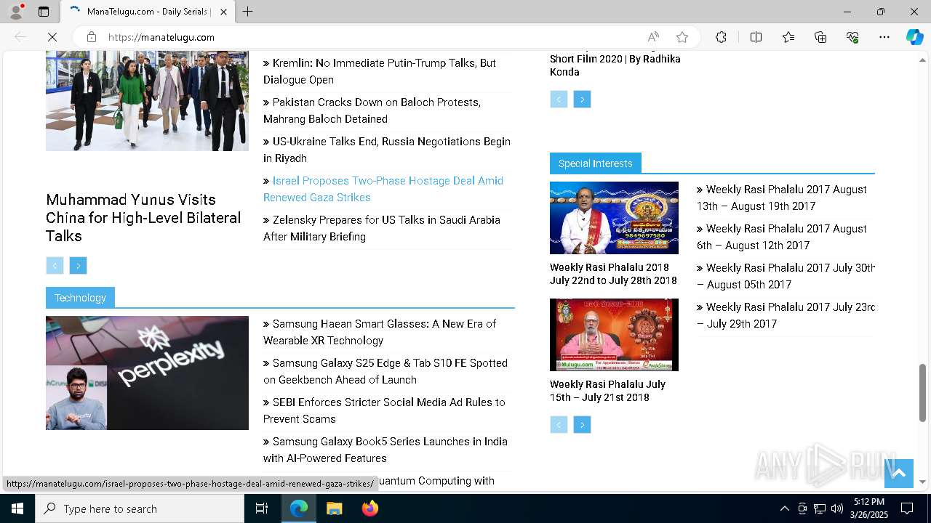Screen dimensions: 931x523
Task: Open Kremlin Putin-Trump Talks article
Action: pyautogui.click(x=380, y=71)
